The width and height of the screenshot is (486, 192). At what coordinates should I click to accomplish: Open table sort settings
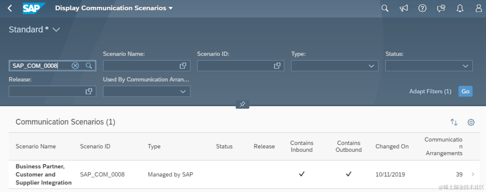coord(454,122)
